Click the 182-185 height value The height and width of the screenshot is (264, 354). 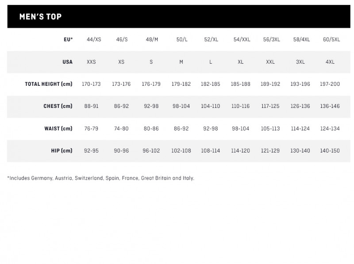[x=211, y=84]
